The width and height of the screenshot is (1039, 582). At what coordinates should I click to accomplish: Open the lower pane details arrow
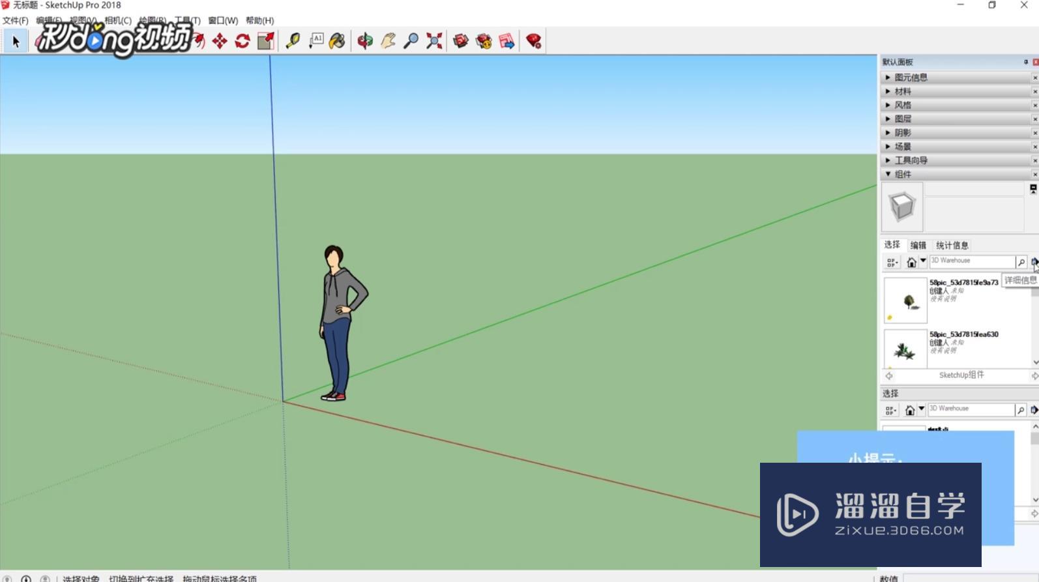click(x=1034, y=410)
